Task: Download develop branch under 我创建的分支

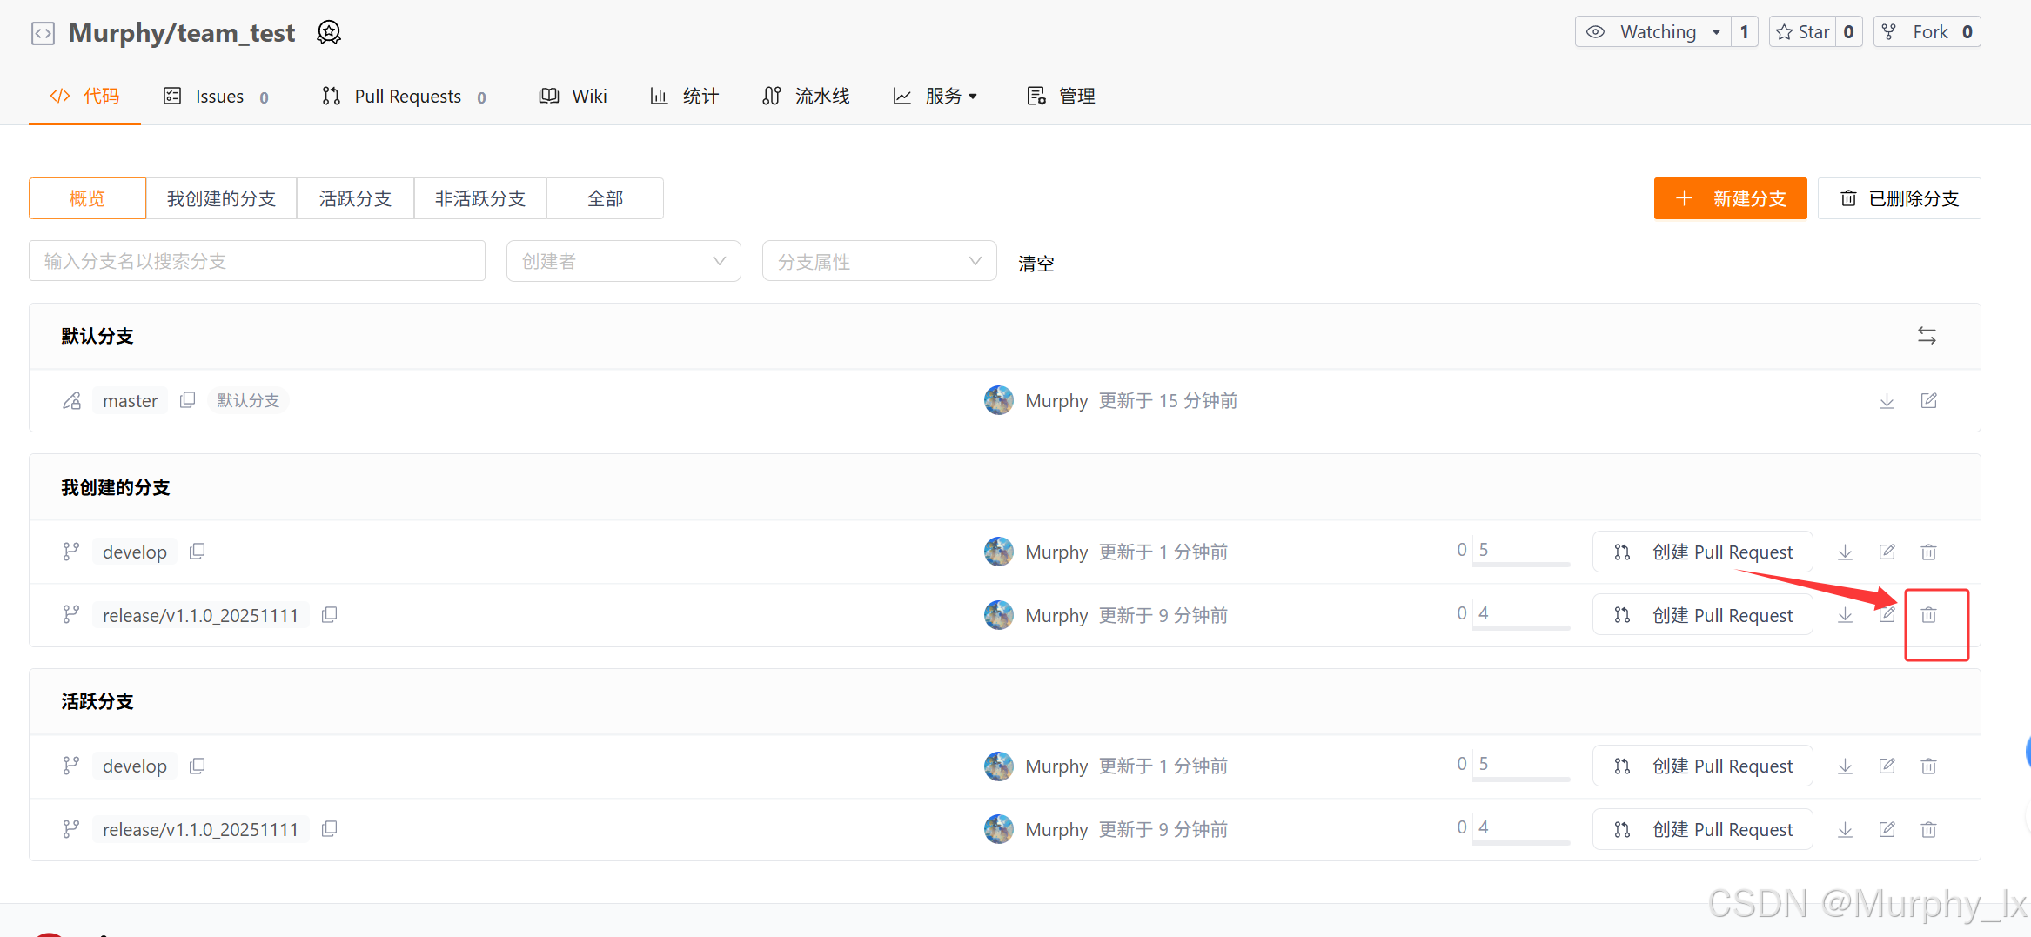Action: [x=1845, y=552]
